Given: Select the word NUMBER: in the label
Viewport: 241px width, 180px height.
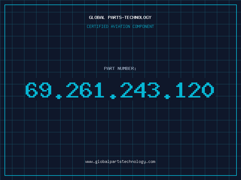Looking at the screenshot, I should coord(127,68).
